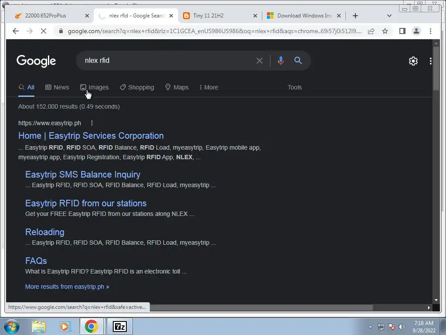Click the scroll right arrow at bottom
The width and height of the screenshot is (446, 335).
point(429,308)
